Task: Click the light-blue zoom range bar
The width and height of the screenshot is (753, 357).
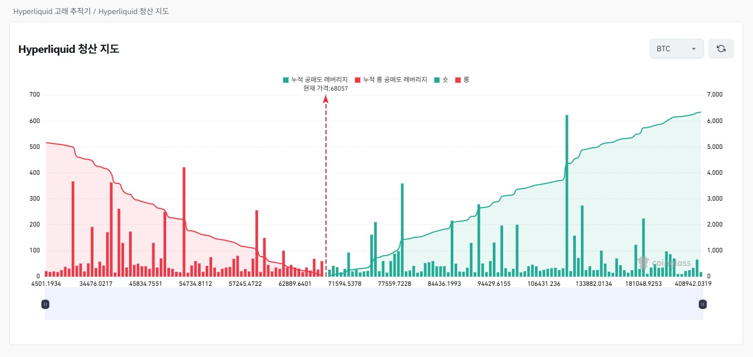Action: (x=374, y=304)
